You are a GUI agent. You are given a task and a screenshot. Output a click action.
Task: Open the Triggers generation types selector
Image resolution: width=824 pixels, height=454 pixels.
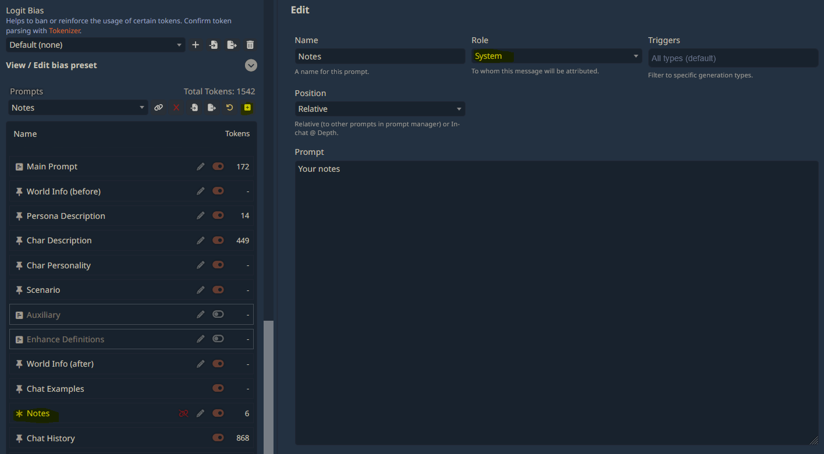[733, 58]
